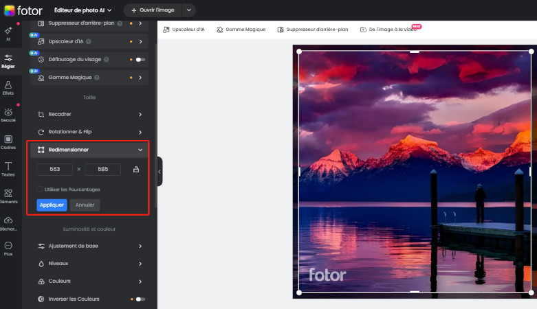The image size is (537, 309).
Task: Toggle the Défloutage du visage switch
Action: 140,60
